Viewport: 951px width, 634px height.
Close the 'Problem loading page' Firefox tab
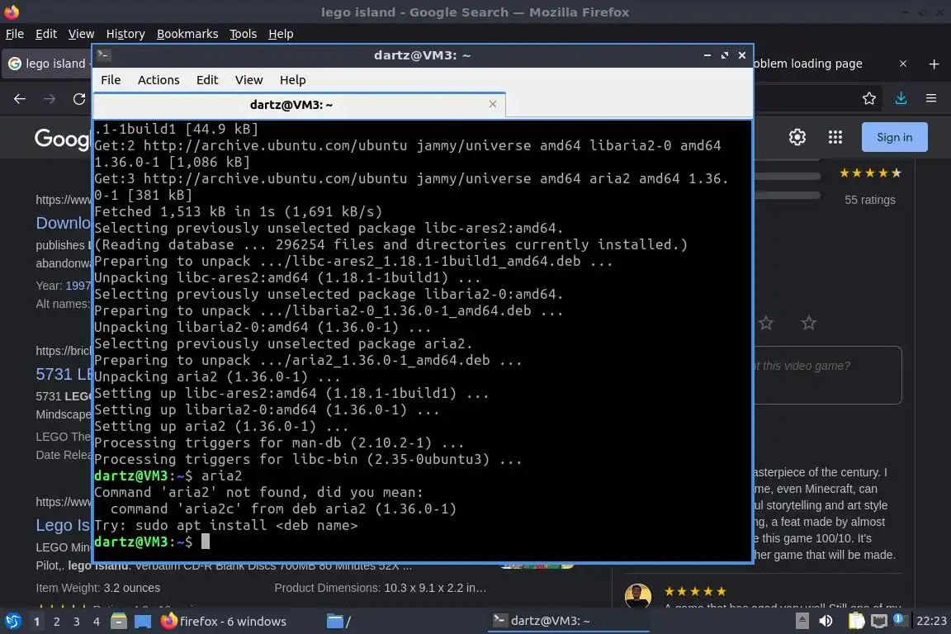(x=903, y=64)
